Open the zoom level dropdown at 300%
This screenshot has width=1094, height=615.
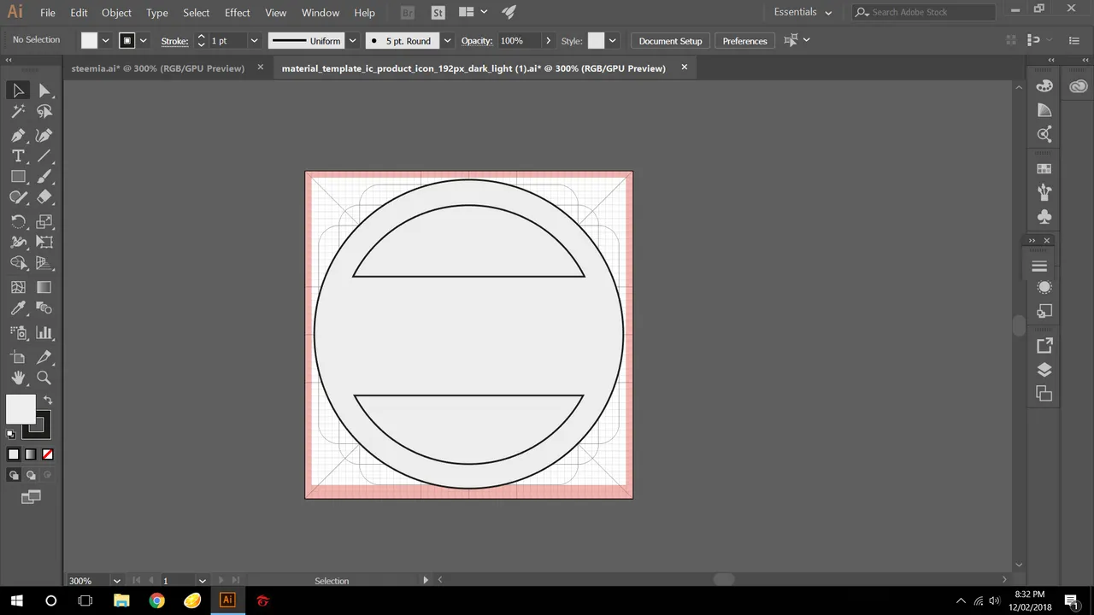[116, 581]
